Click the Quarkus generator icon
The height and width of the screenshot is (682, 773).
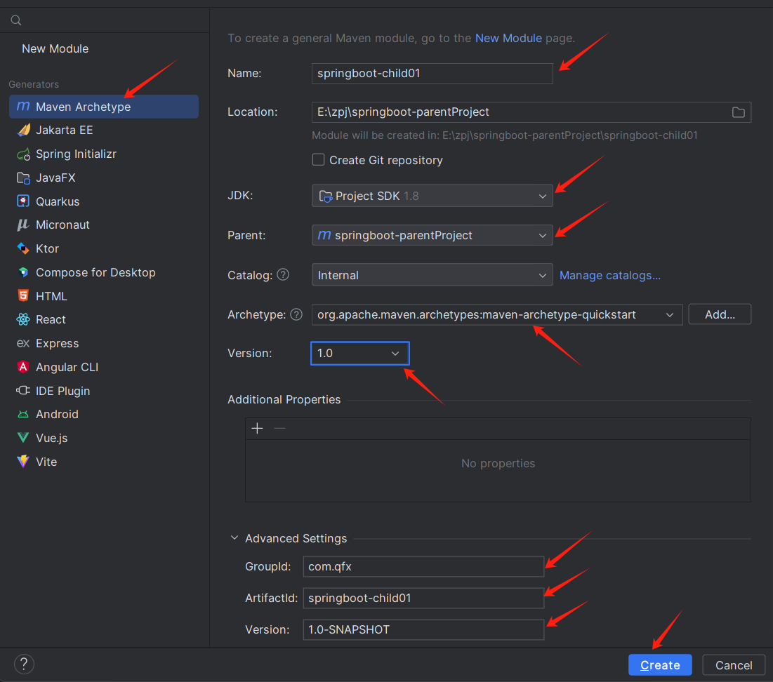[23, 201]
